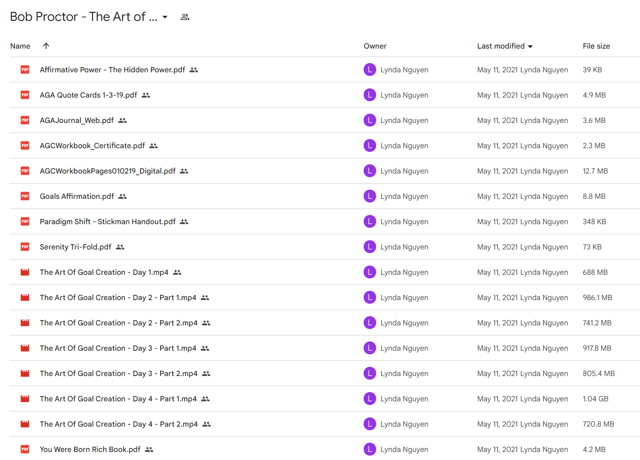640x460 pixels.
Task: Select Paradigm Shift - Stickman Handout.pdf
Action: tap(108, 222)
